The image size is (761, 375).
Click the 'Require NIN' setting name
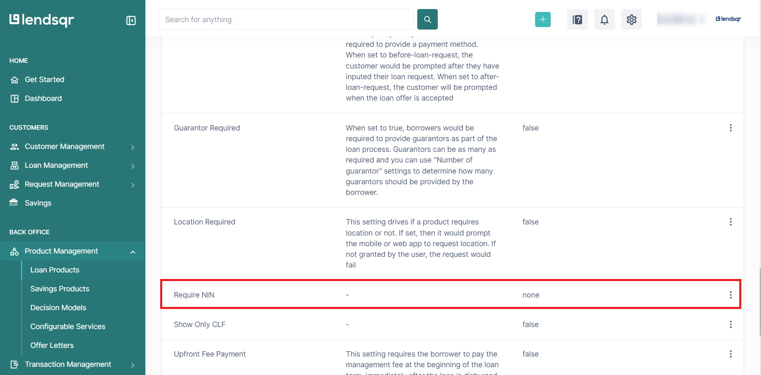(x=194, y=295)
